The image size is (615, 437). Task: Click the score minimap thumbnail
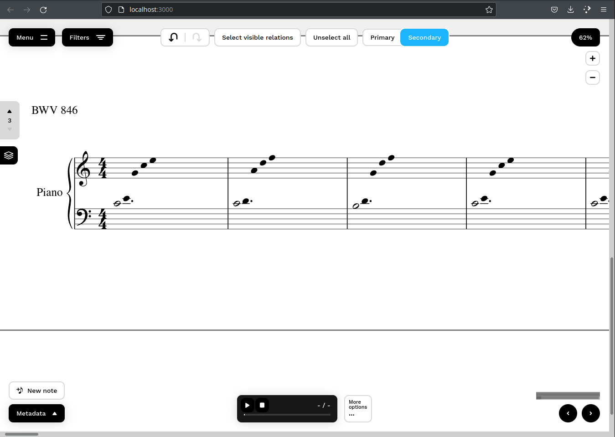[568, 396]
